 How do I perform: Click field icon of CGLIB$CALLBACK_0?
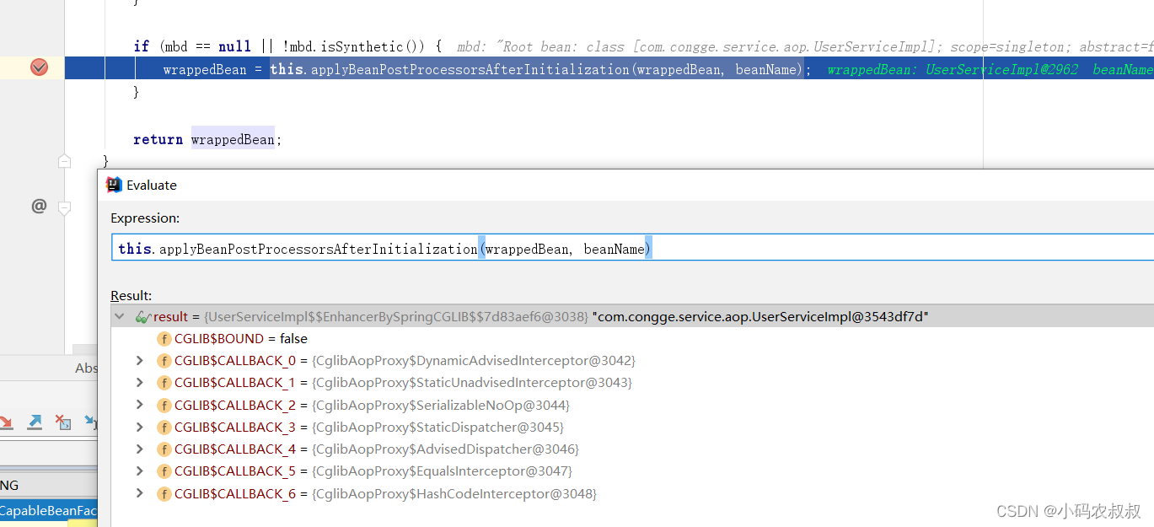pyautogui.click(x=164, y=361)
